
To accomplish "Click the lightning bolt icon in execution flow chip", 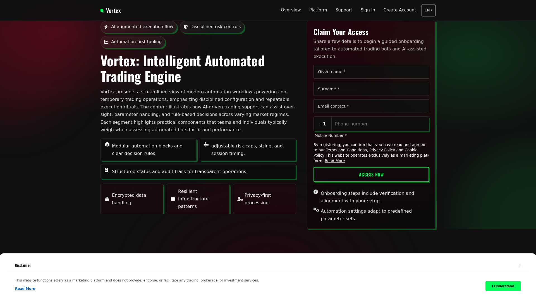I will (x=106, y=27).
